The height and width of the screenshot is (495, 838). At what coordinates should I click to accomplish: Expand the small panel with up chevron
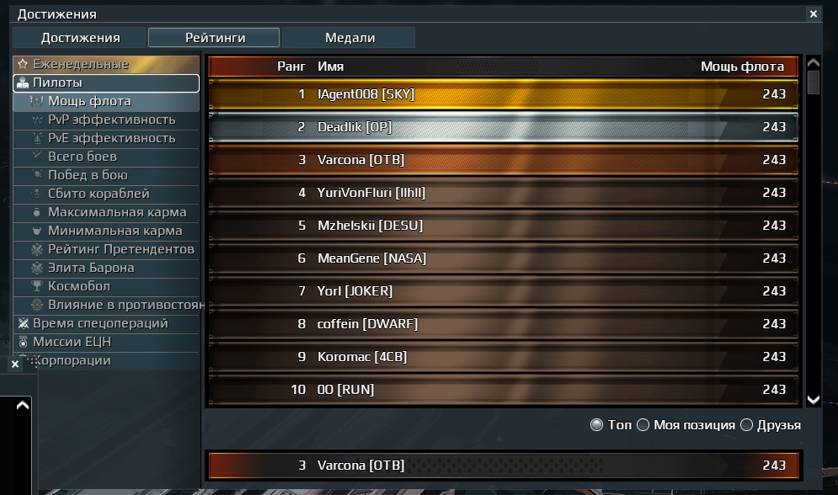point(23,405)
